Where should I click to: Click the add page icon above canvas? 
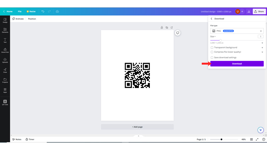172,27
